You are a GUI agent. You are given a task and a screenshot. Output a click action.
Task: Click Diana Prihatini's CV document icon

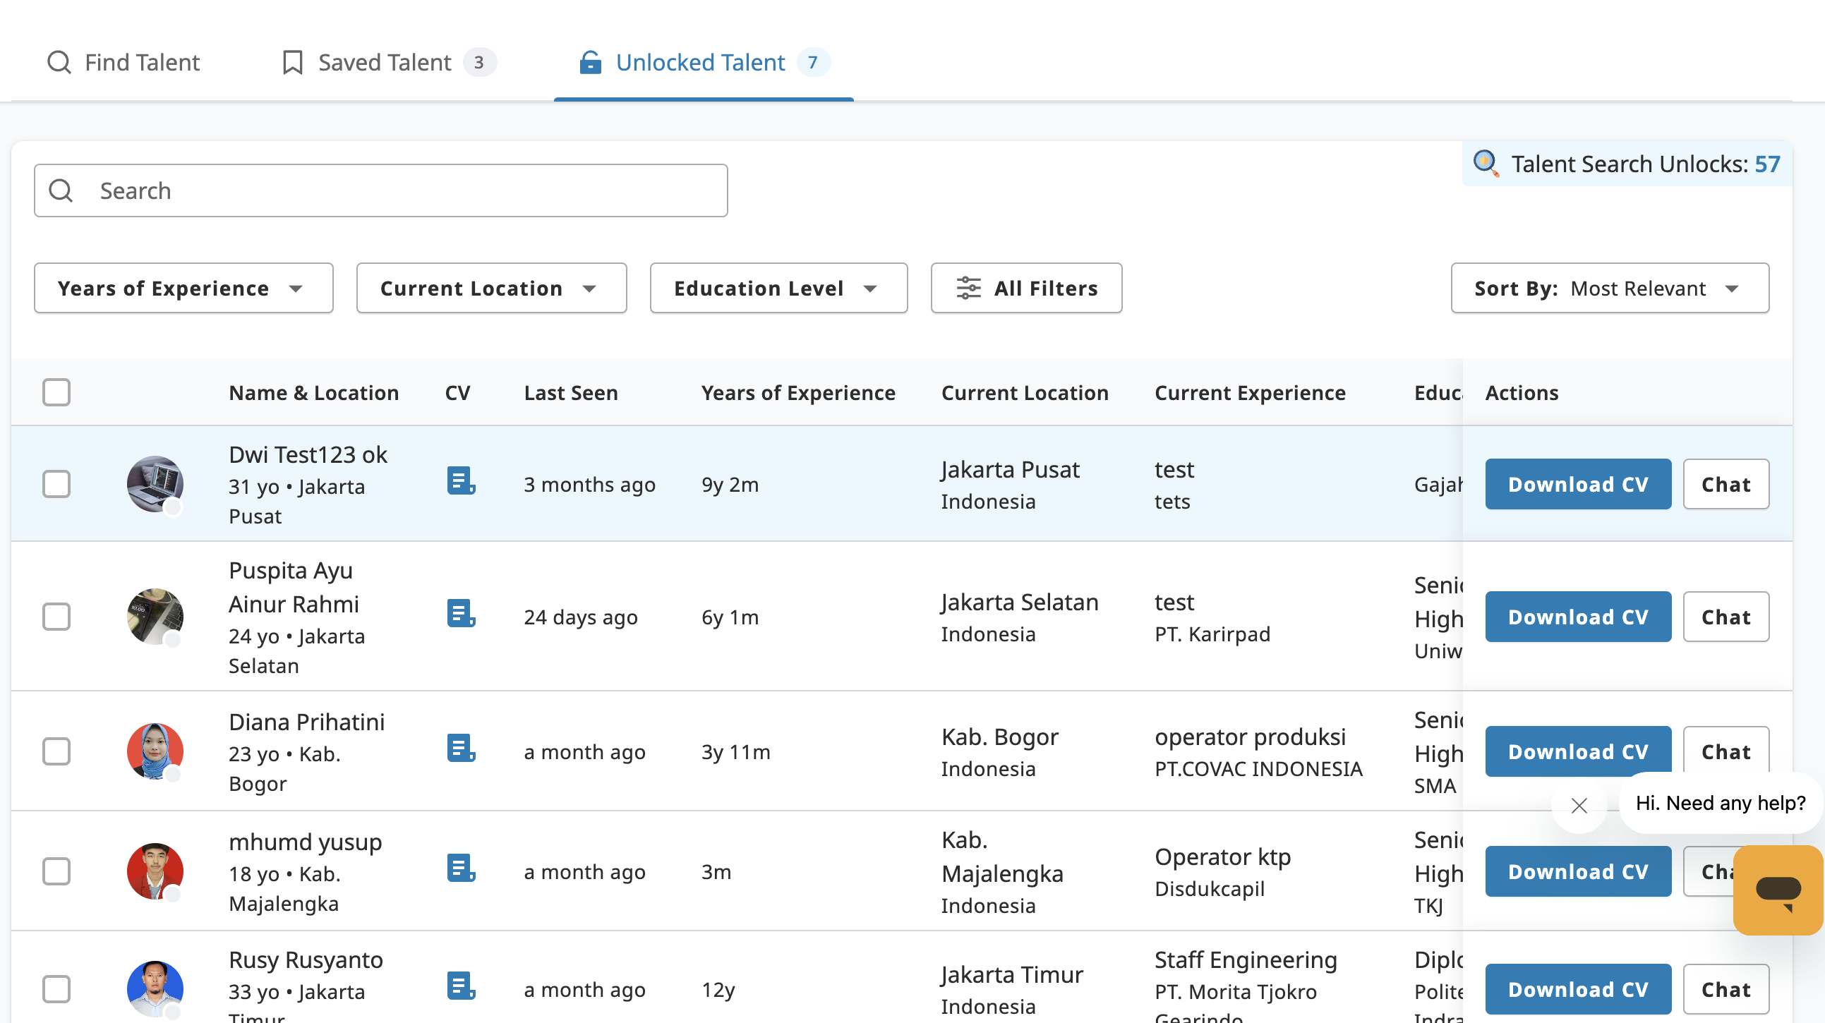click(x=461, y=748)
